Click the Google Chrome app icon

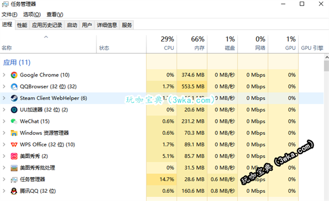click(14, 75)
